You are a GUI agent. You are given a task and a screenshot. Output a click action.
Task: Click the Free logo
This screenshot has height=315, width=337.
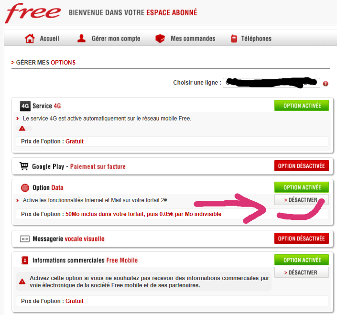click(x=33, y=13)
